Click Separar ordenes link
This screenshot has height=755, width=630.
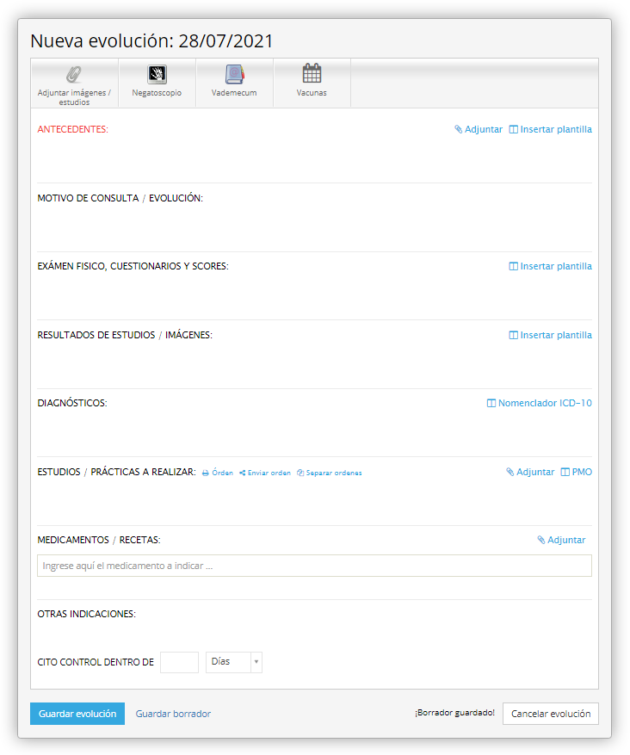coord(330,473)
